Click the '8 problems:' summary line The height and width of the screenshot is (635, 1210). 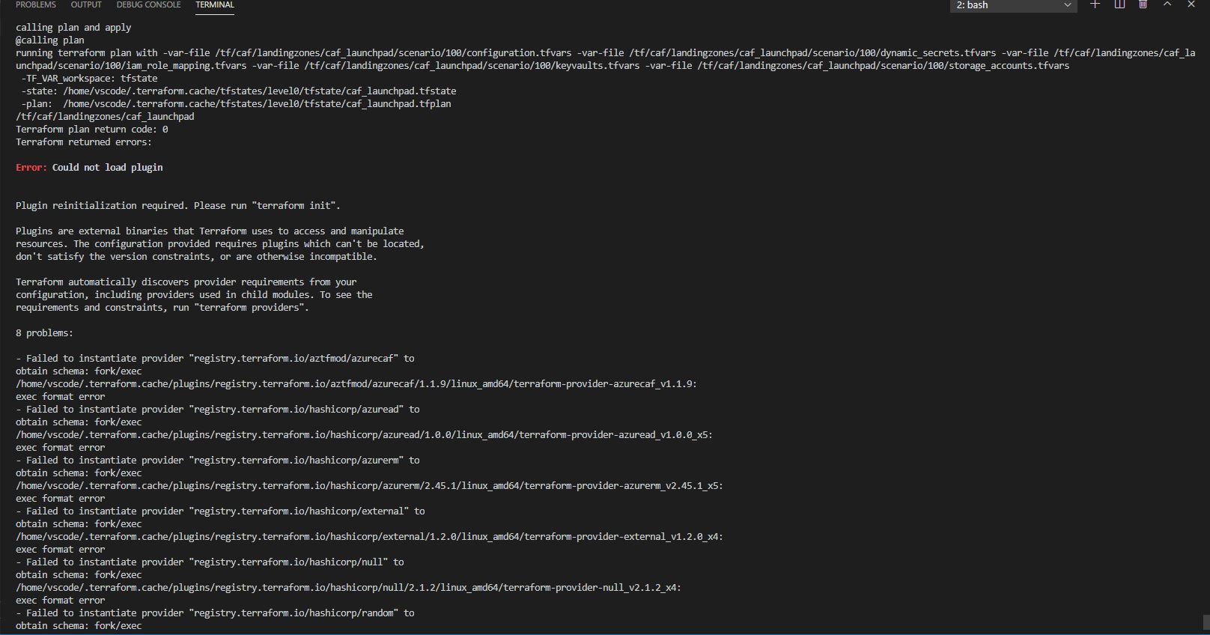43,332
